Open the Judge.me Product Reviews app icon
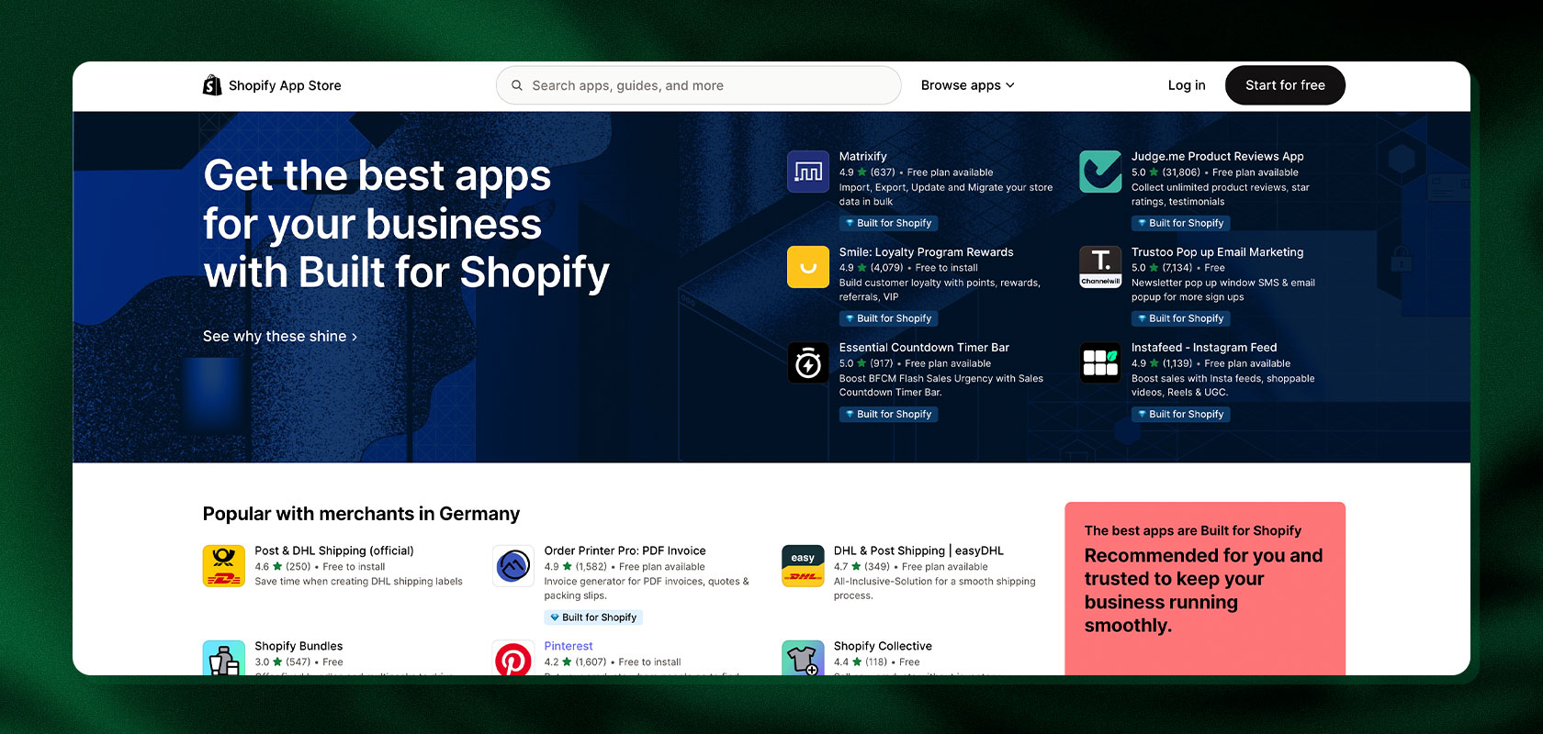1543x734 pixels. (1100, 172)
